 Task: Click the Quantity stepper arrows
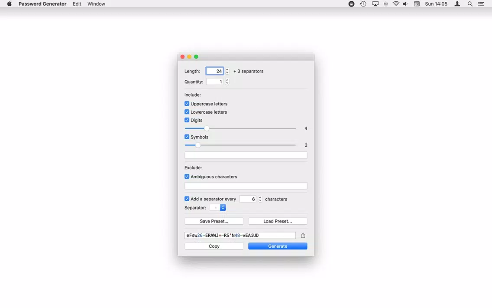click(x=227, y=82)
